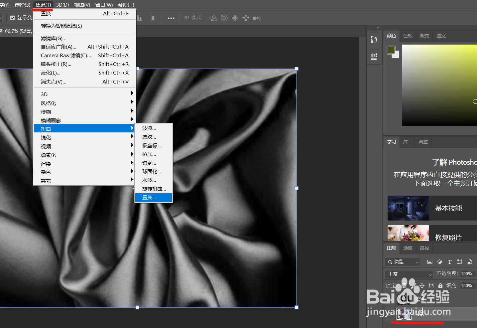The width and height of the screenshot is (477, 328).
Task: Open the 窗口(W) menu
Action: pyautogui.click(x=104, y=5)
